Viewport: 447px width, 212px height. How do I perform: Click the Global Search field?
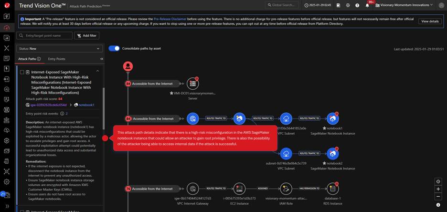pos(282,5)
